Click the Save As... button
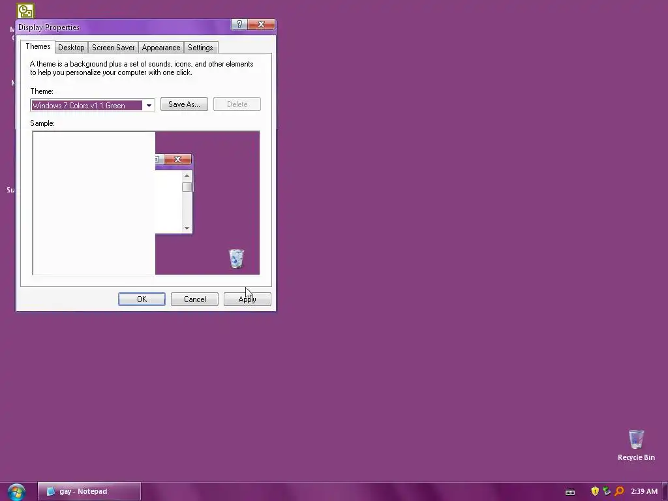668x501 pixels. pyautogui.click(x=184, y=104)
